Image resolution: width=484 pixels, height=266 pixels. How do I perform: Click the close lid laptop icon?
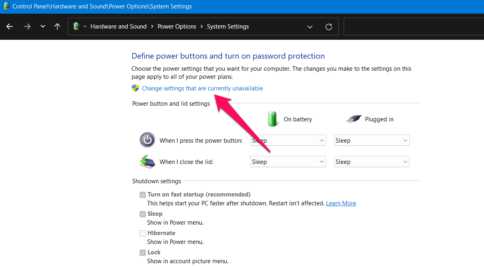click(148, 162)
